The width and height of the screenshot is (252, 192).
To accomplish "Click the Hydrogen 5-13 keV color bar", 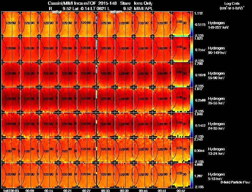I will 192,175.
